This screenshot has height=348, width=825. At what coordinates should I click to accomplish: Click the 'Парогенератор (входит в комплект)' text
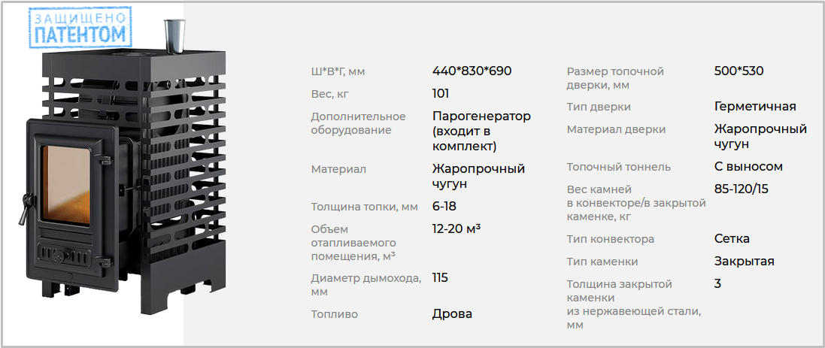[x=482, y=131]
